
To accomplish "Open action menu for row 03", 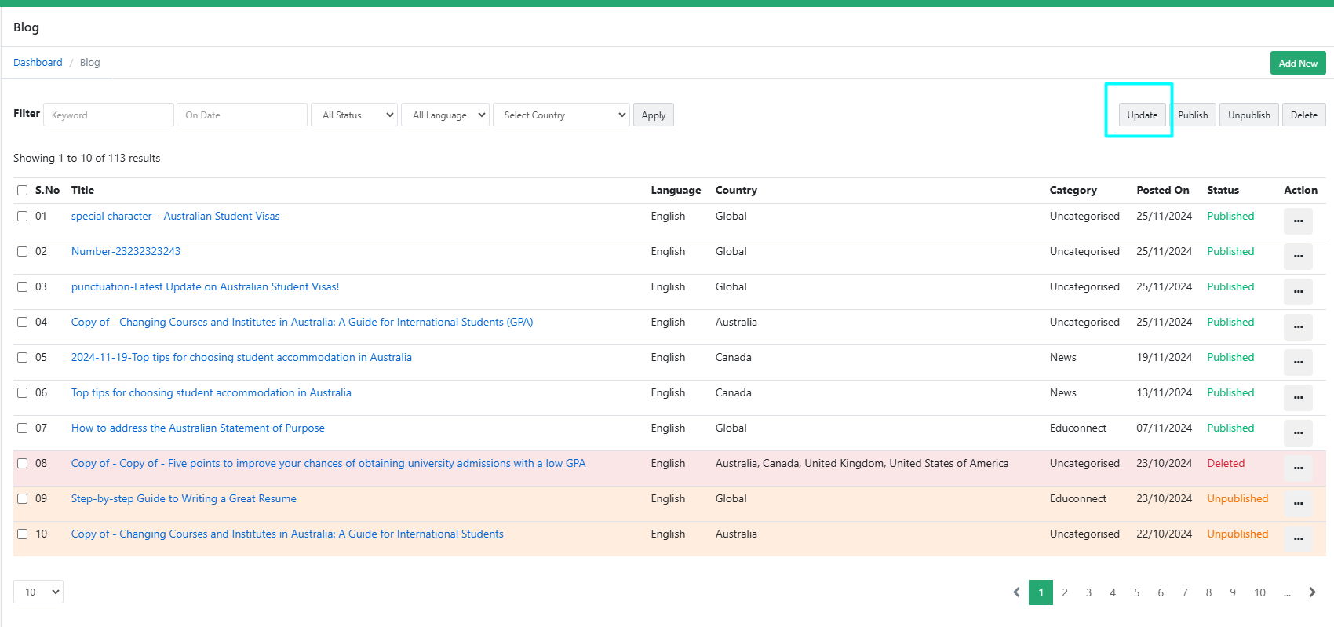I will click(1298, 291).
